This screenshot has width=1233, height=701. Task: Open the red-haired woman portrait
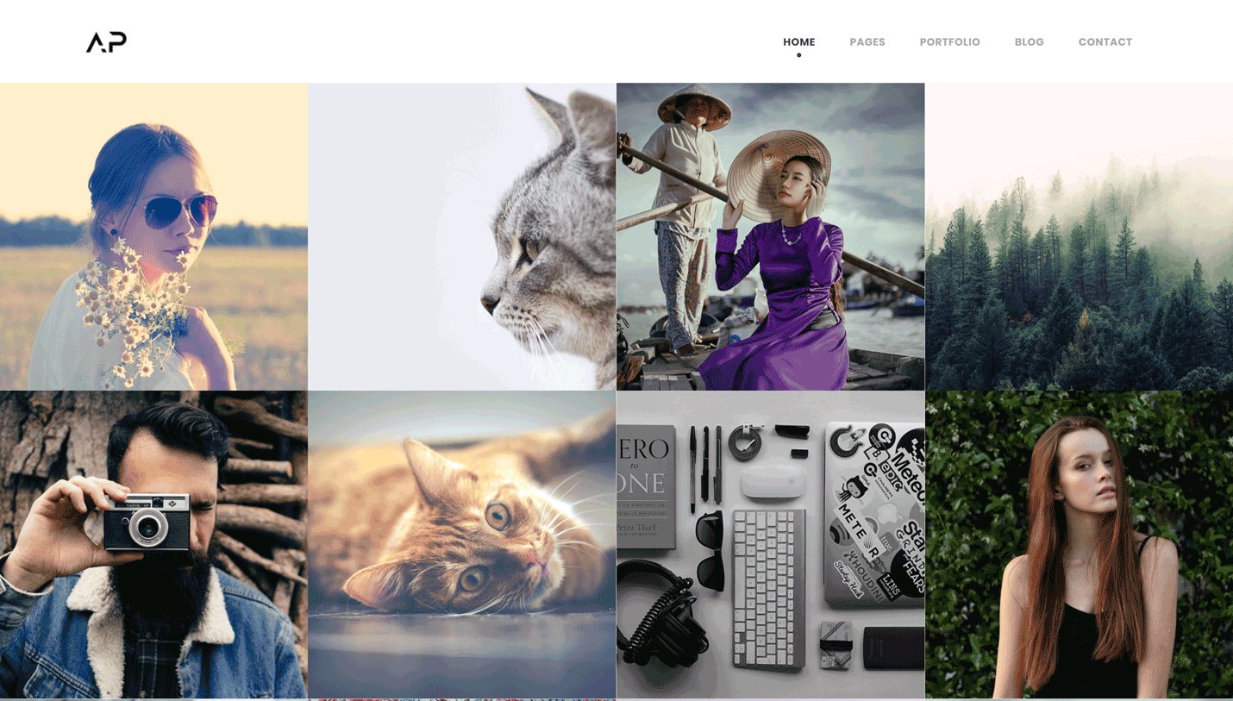pos(1079,544)
